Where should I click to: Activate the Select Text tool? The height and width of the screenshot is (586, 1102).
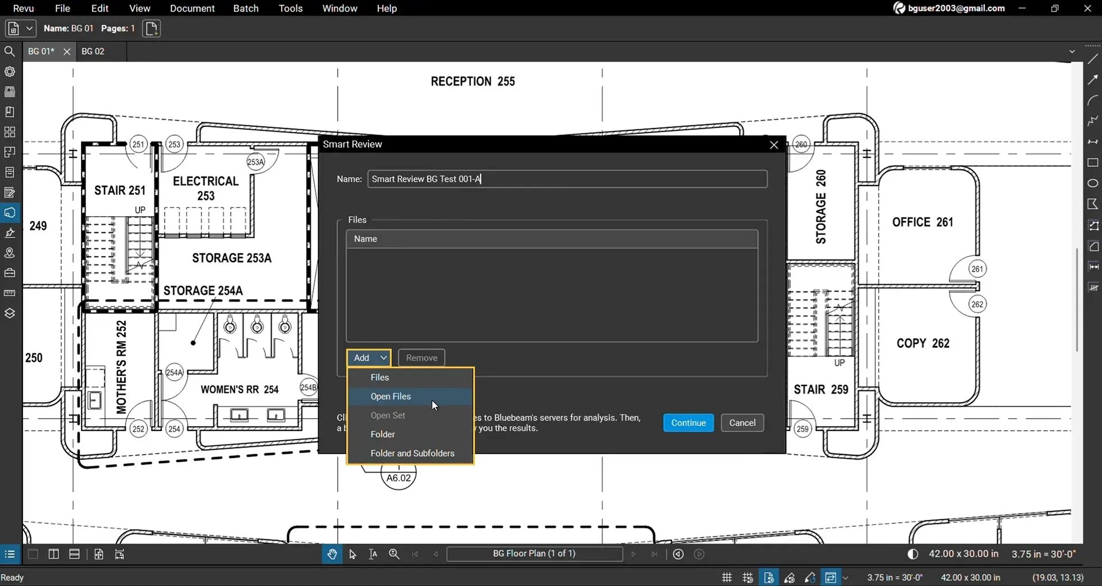click(373, 554)
